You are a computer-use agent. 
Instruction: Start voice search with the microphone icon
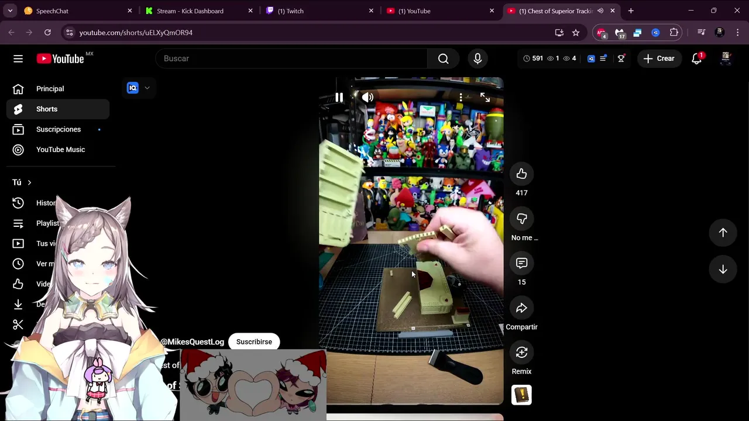pos(477,58)
